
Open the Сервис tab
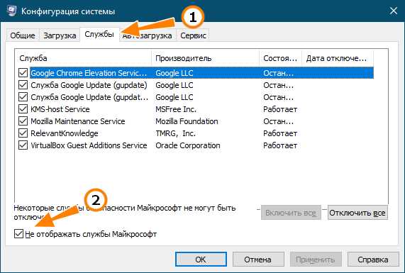(193, 35)
